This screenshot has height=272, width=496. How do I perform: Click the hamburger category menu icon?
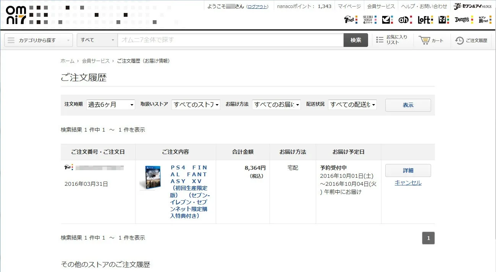tap(11, 40)
